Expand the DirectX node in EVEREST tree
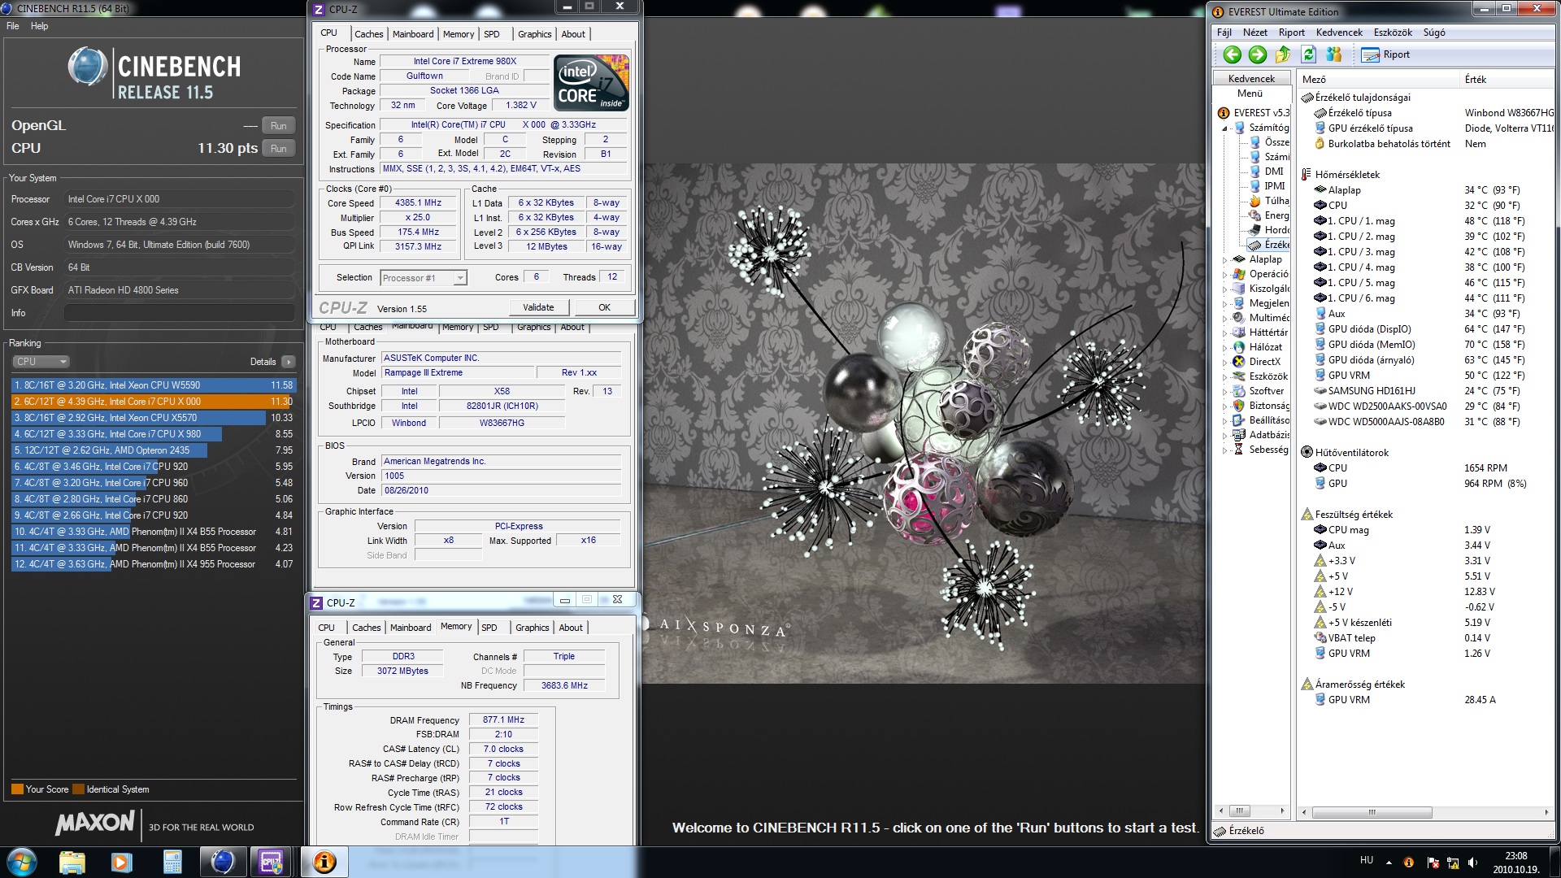 click(1224, 363)
